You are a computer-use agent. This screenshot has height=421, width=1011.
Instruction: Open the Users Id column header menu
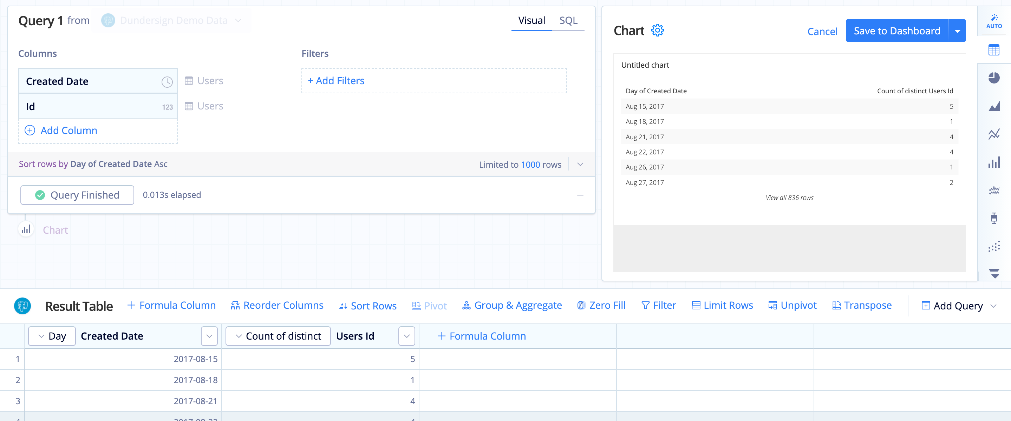pyautogui.click(x=406, y=336)
